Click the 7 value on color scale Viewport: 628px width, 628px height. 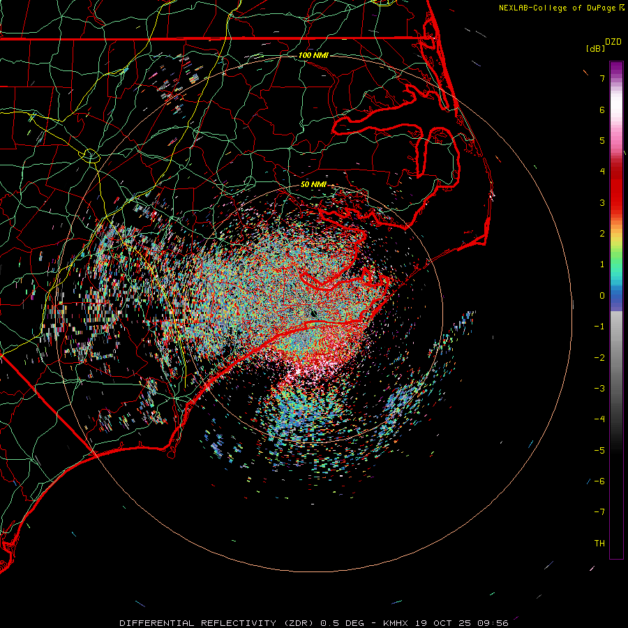[x=602, y=78]
